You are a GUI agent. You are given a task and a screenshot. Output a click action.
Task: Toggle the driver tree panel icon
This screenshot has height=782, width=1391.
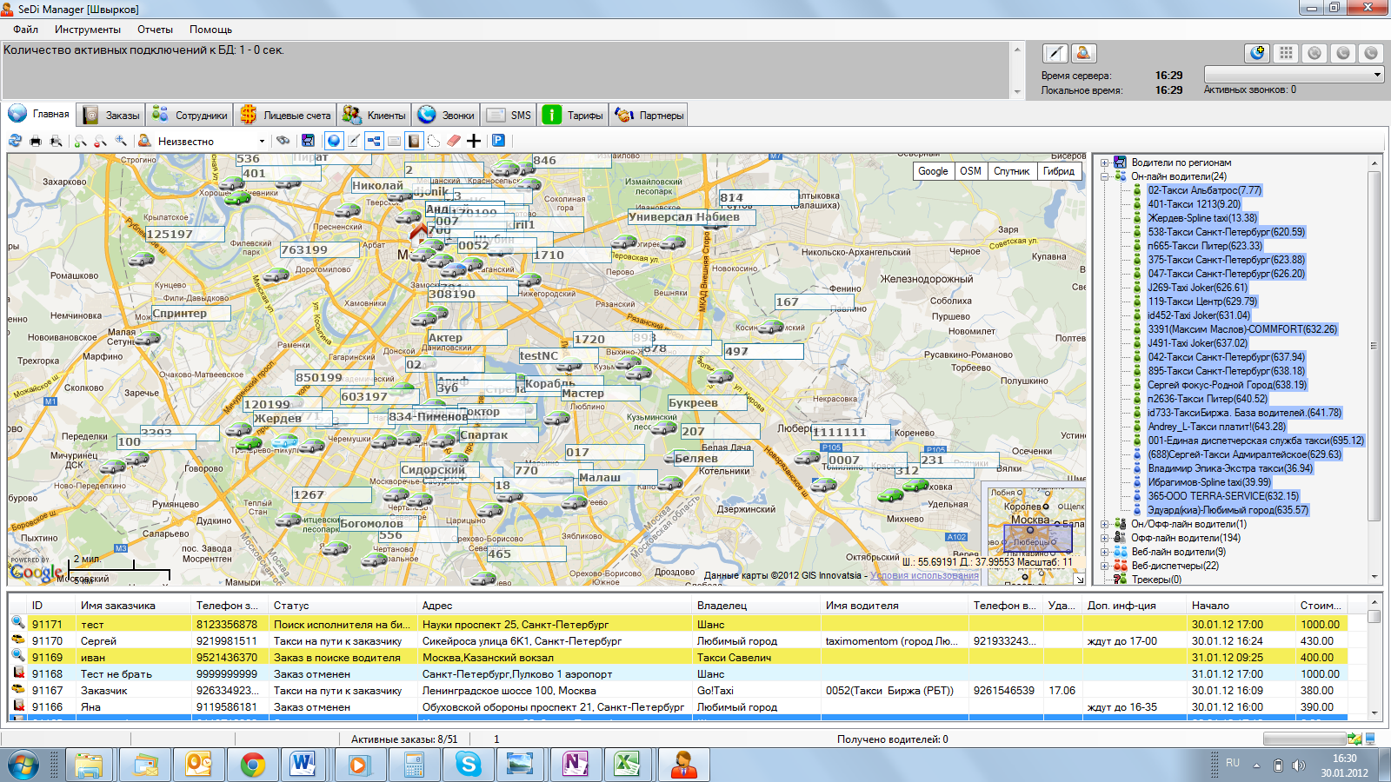[374, 141]
